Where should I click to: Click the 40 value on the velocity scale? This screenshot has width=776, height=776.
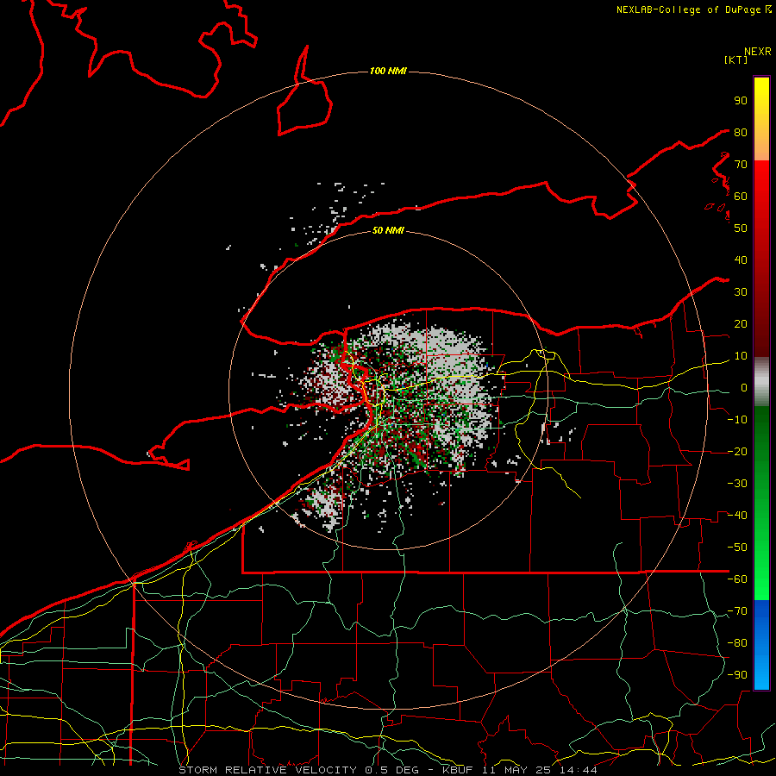741,260
